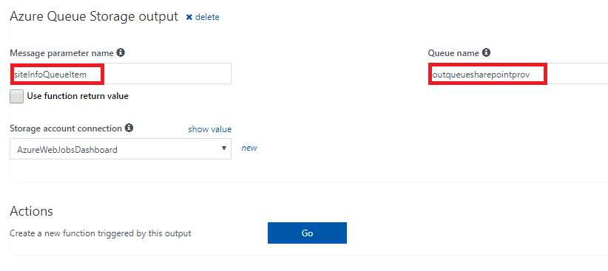This screenshot has height=271, width=608.
Task: Create a 'new' storage account connection
Action: click(249, 148)
